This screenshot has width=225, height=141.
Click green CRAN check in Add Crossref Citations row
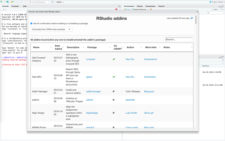click(x=114, y=59)
